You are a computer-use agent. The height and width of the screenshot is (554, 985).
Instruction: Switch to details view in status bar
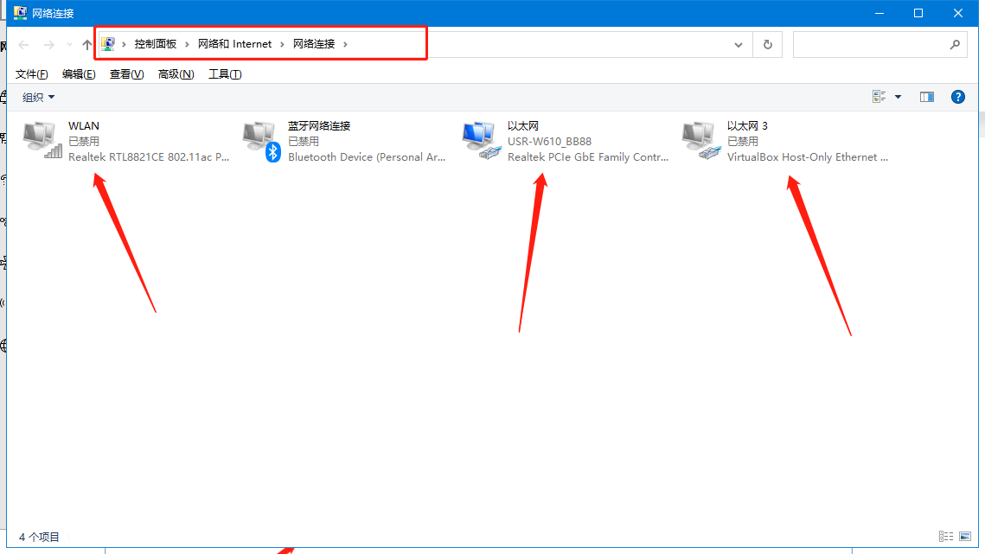click(946, 537)
